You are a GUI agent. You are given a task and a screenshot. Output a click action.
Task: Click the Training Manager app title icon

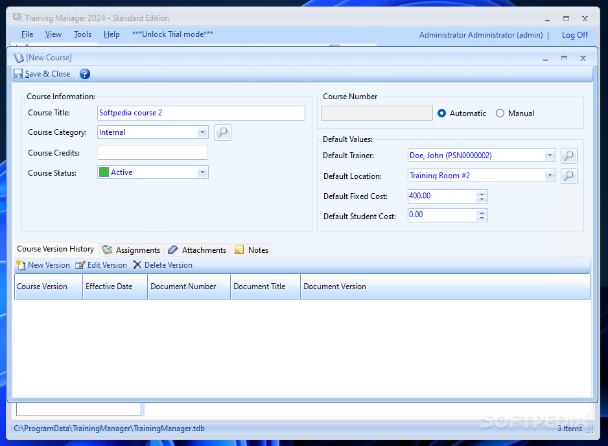tap(18, 18)
